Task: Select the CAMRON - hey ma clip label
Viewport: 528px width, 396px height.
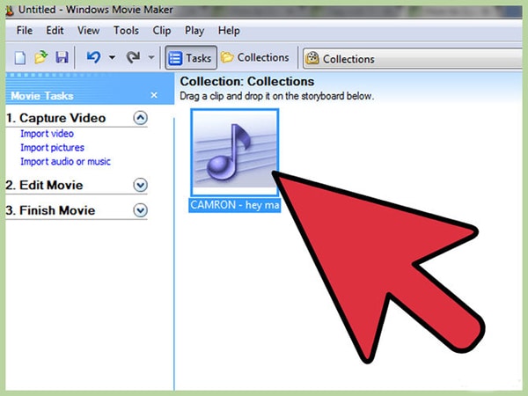Action: tap(235, 205)
